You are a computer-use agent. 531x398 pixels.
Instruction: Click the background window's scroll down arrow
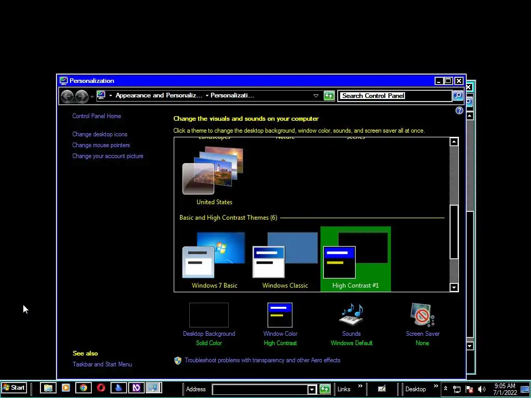point(470,346)
